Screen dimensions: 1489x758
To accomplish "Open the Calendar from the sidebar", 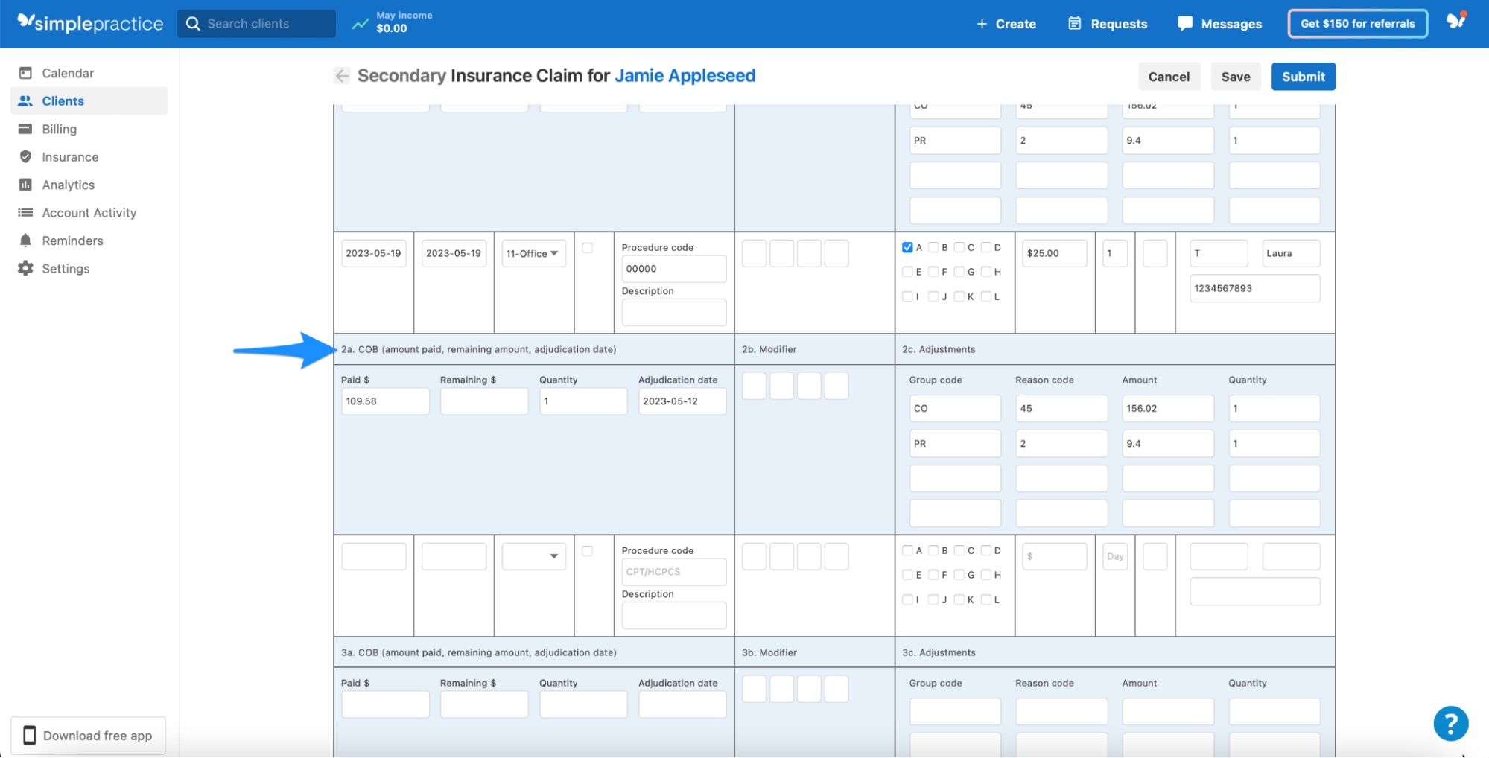I will coord(68,73).
